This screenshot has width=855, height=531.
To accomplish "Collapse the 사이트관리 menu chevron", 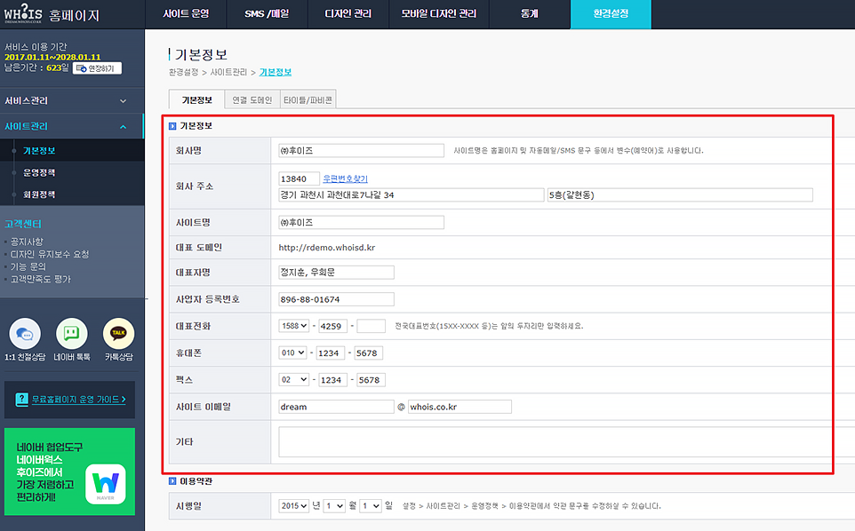I will (124, 126).
